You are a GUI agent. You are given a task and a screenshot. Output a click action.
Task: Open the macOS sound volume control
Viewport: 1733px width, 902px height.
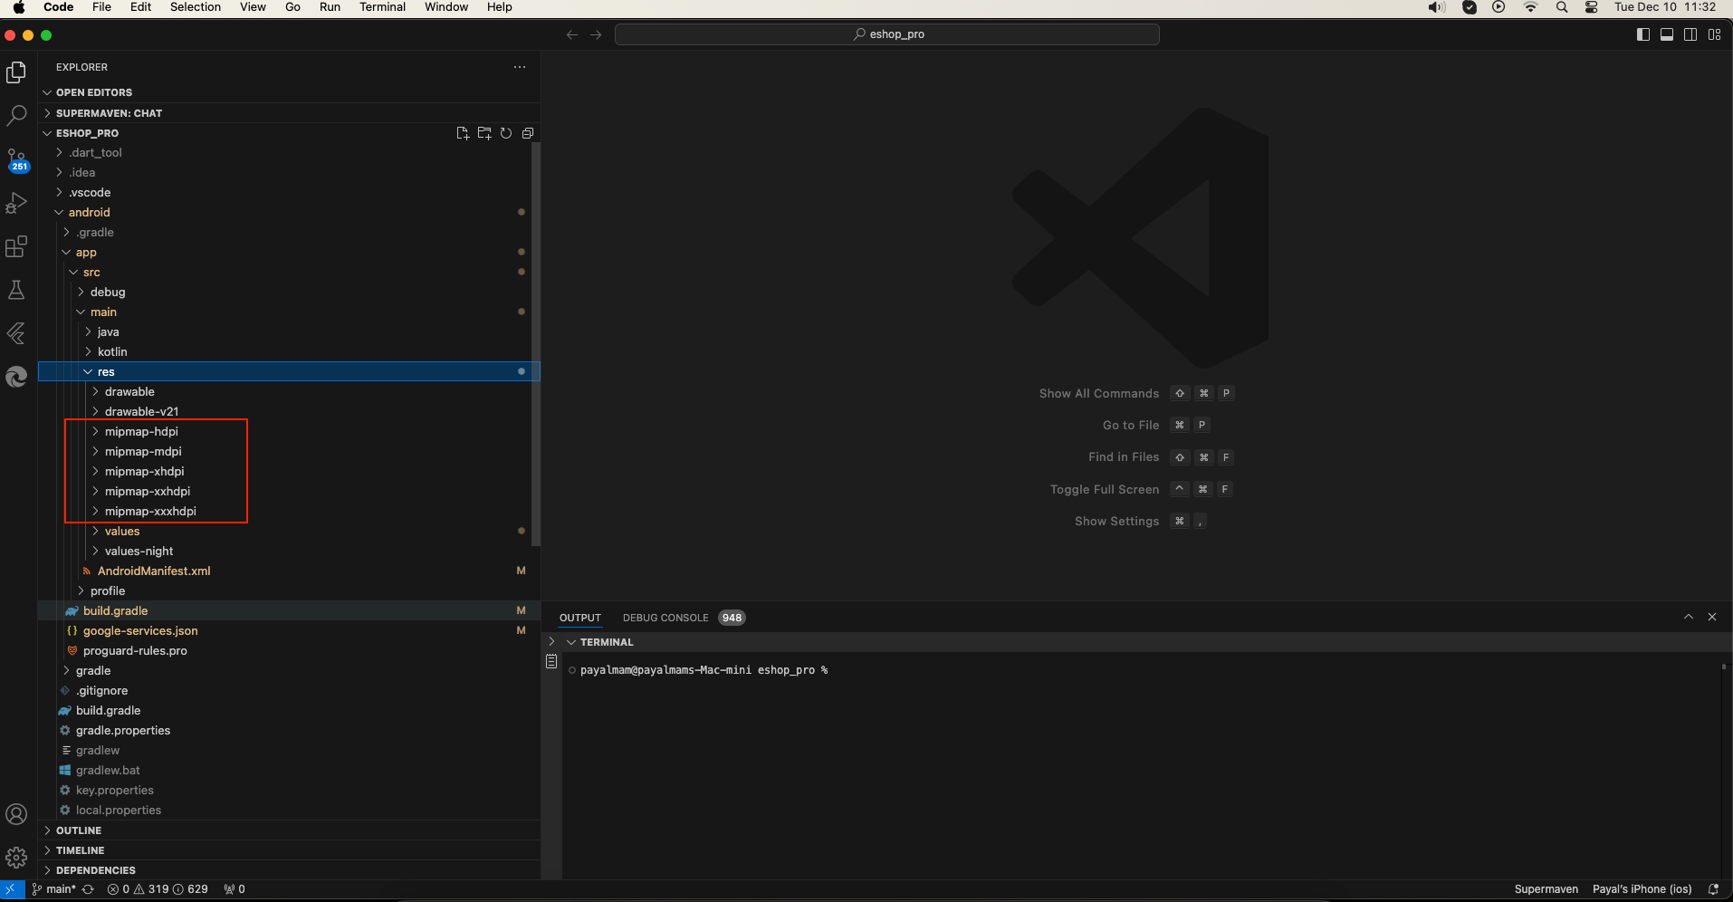(1437, 7)
